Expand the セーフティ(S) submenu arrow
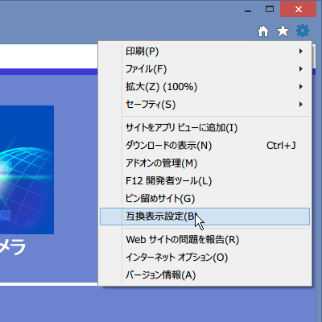The image size is (322, 322). click(301, 105)
